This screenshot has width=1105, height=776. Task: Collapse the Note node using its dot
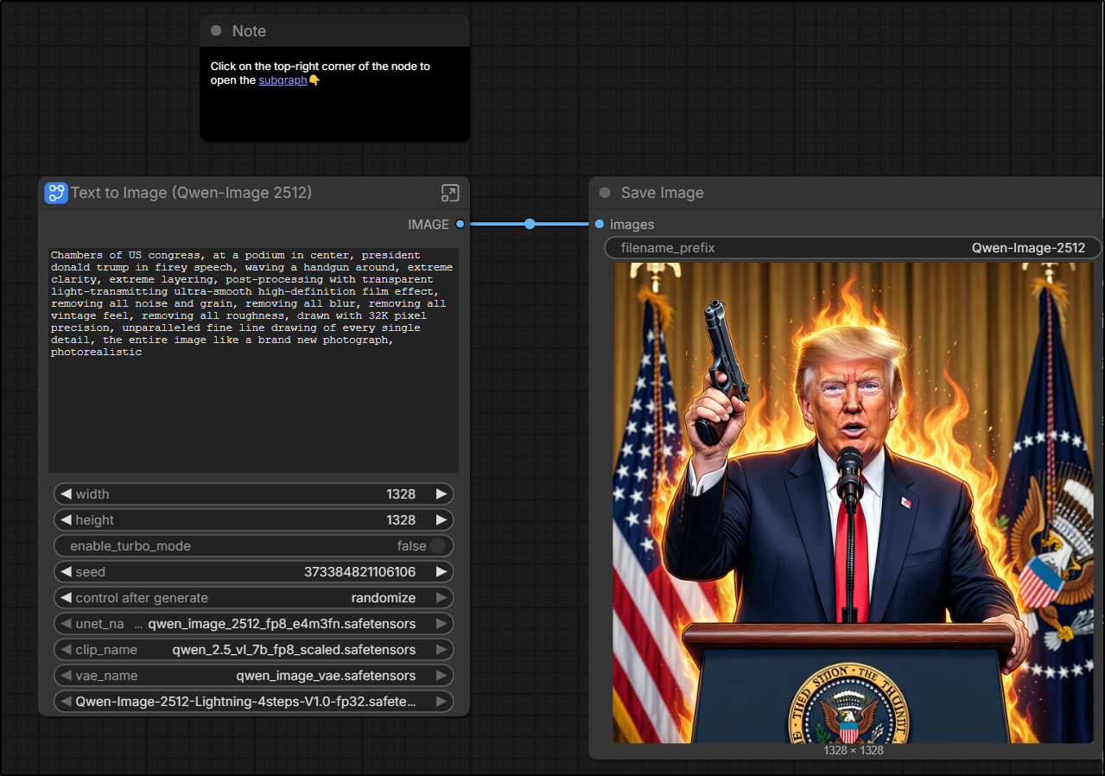pyautogui.click(x=216, y=31)
